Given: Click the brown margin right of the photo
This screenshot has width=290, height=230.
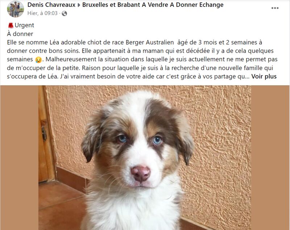Looking at the screenshot, I should coord(270,158).
